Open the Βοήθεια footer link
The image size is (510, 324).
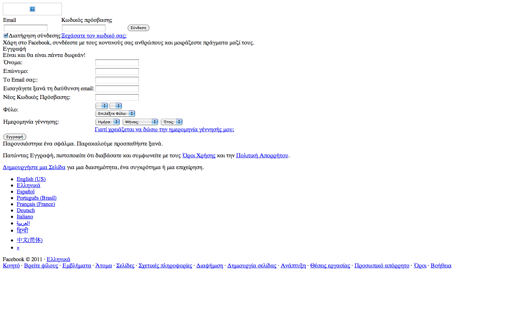coord(441,266)
